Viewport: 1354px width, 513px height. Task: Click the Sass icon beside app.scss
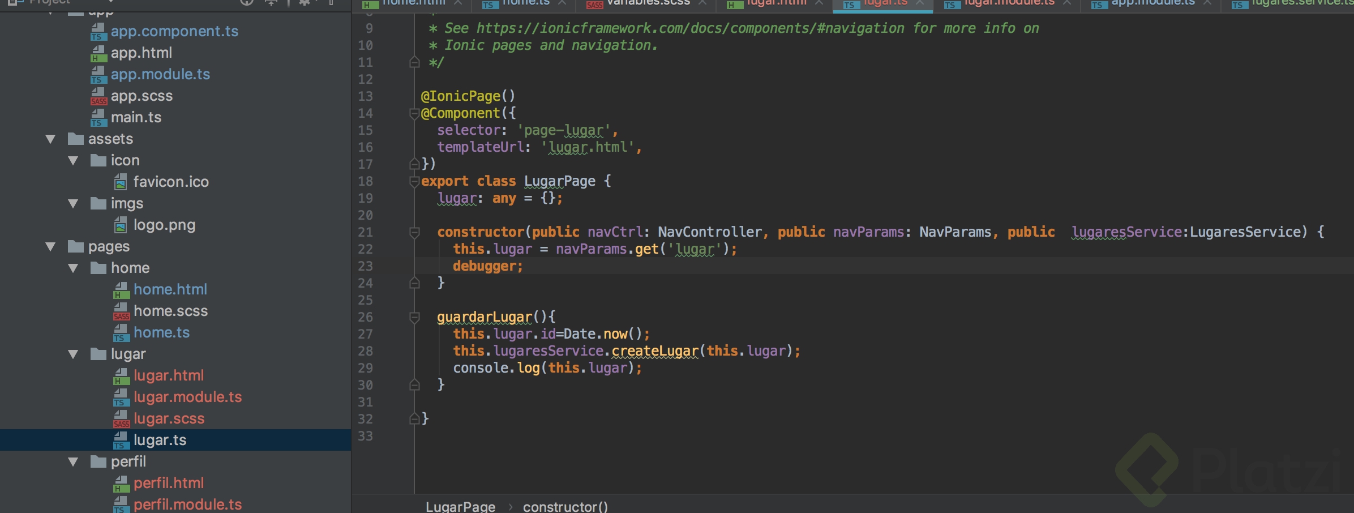coord(98,96)
